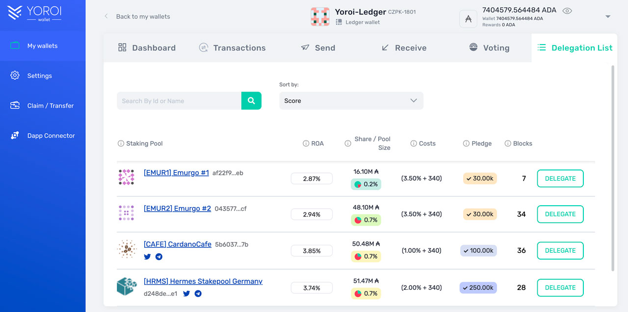Click the 250.00k pledge badge
This screenshot has height=312, width=628.
coord(478,288)
